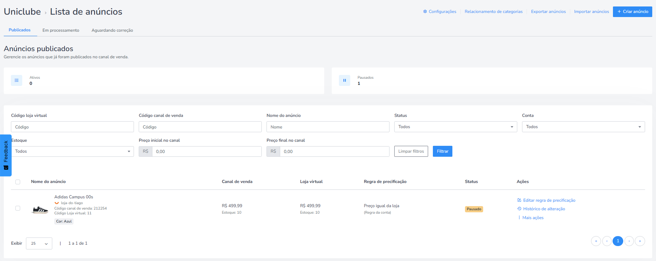Click the Filtrar button
Viewport: 656px width, 261px height.
(x=442, y=151)
